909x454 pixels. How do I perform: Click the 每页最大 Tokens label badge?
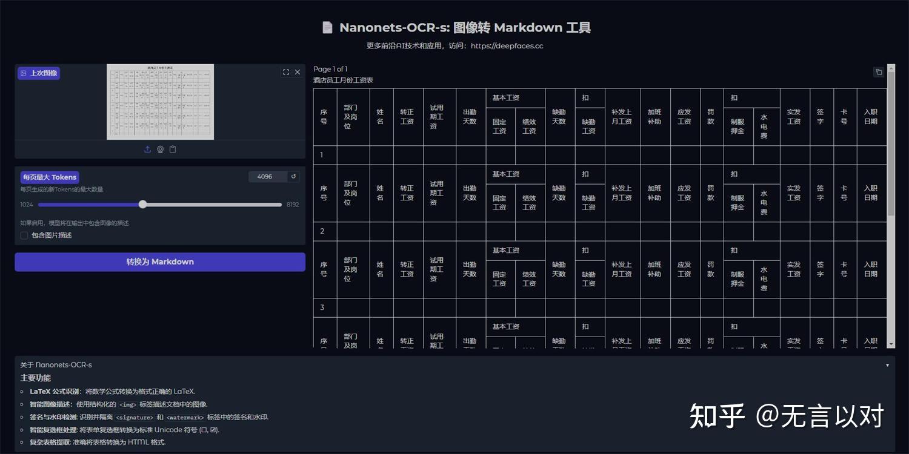click(50, 177)
